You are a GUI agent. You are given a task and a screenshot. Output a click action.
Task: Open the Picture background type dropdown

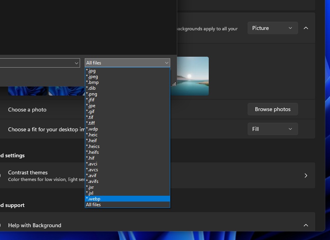[272, 28]
